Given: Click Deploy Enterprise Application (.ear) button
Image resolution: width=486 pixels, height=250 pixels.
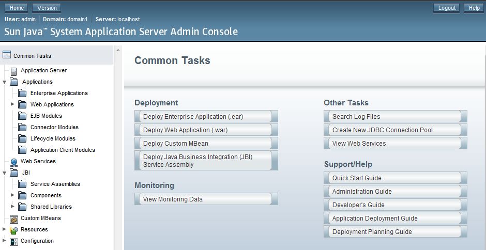Looking at the screenshot, I should point(206,117).
